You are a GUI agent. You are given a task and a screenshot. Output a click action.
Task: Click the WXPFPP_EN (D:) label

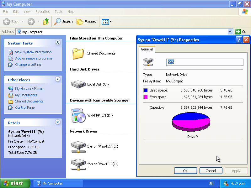[100, 115]
